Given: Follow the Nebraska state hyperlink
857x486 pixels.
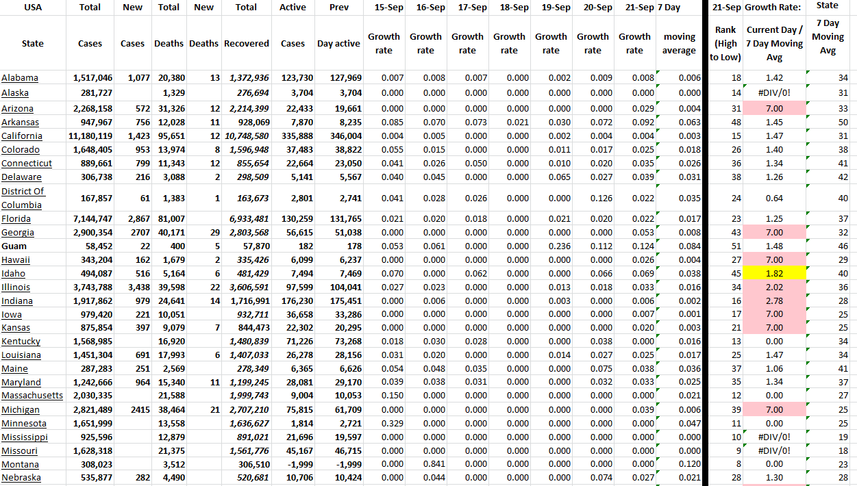Looking at the screenshot, I should (20, 478).
